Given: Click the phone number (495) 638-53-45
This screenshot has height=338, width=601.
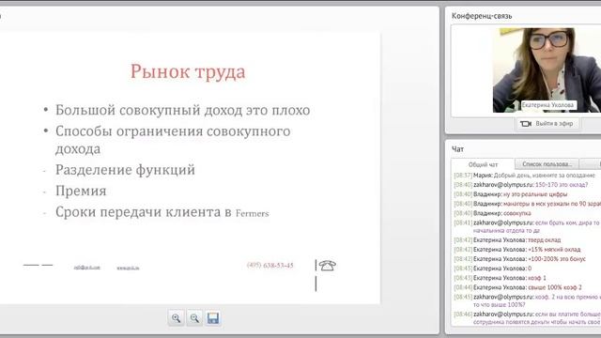Looking at the screenshot, I should point(270,265).
